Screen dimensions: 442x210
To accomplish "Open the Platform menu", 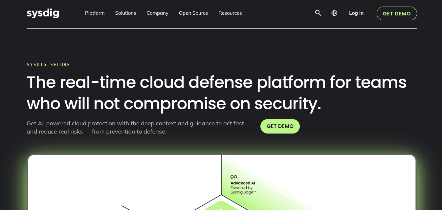I will tap(95, 13).
